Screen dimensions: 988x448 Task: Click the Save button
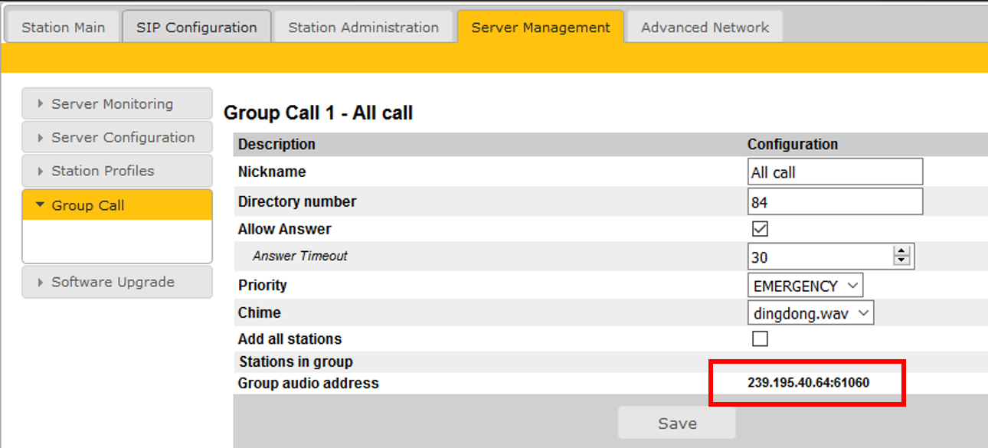[x=677, y=423]
